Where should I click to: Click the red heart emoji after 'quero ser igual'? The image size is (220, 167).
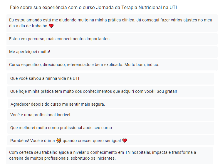125,141
